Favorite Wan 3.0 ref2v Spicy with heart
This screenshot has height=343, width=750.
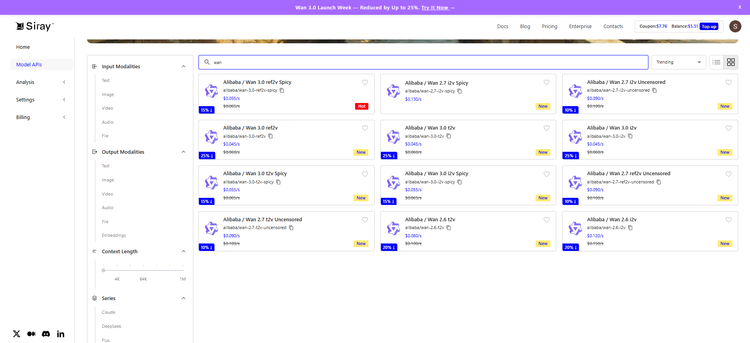tap(365, 82)
